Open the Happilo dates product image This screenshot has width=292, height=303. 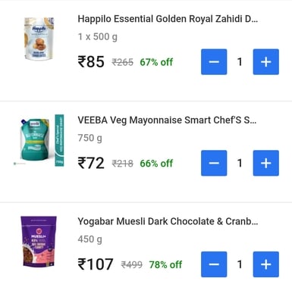tap(39, 39)
